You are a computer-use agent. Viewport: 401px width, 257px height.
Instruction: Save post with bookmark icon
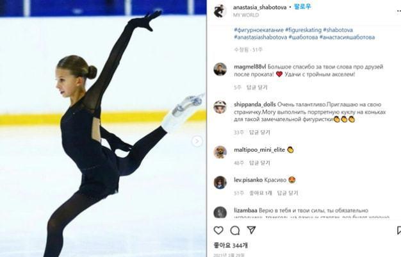coord(398,230)
